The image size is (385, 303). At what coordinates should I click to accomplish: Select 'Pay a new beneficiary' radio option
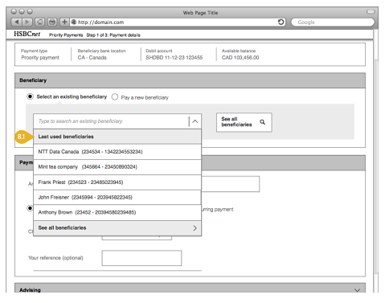coord(115,96)
